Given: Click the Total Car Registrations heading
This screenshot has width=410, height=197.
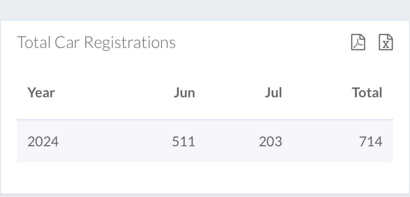Looking at the screenshot, I should tap(96, 42).
